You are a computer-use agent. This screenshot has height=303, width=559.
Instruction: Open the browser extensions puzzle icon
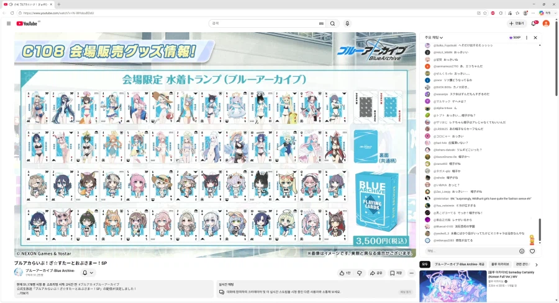pyautogui.click(x=501, y=13)
